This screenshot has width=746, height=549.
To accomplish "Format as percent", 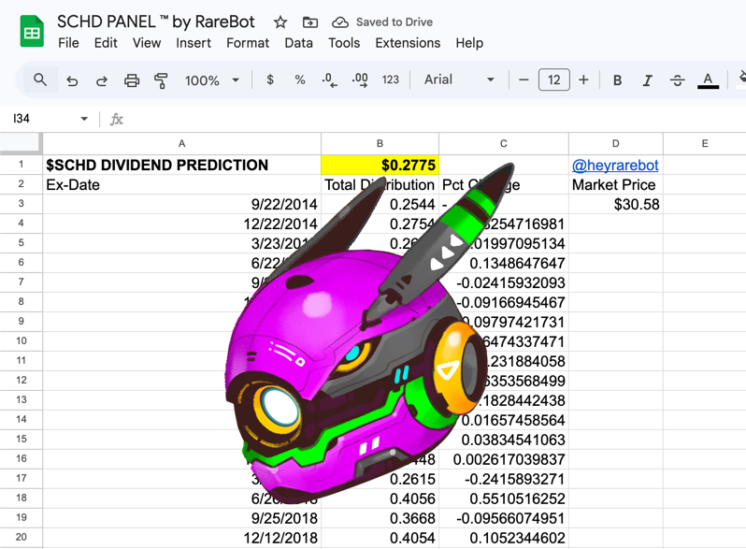I will (300, 79).
